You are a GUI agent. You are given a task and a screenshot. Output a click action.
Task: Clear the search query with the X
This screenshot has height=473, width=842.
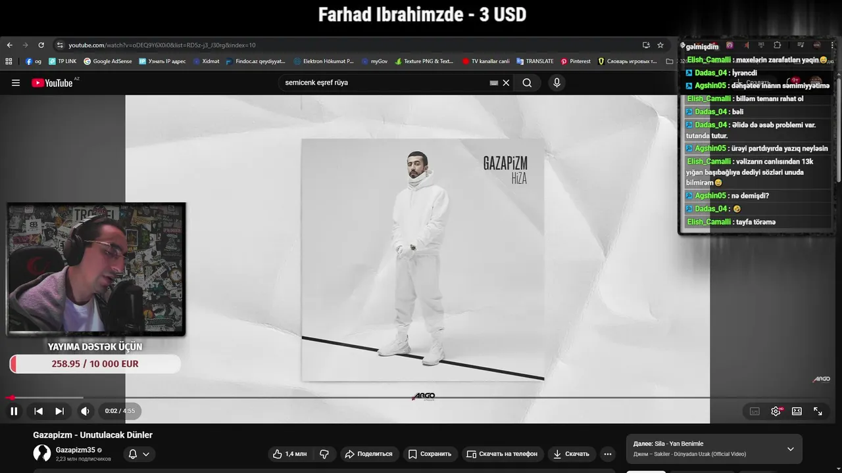click(x=506, y=83)
